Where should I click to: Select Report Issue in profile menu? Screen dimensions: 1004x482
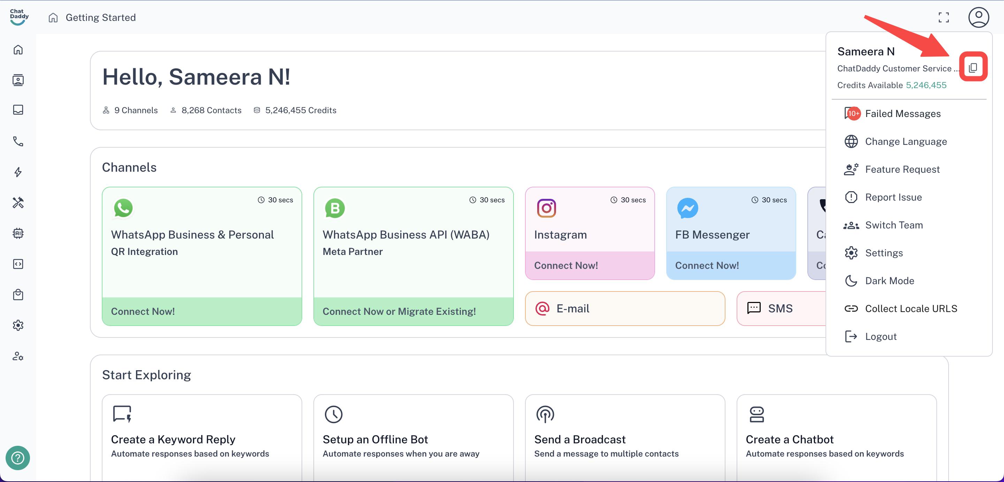(x=893, y=197)
